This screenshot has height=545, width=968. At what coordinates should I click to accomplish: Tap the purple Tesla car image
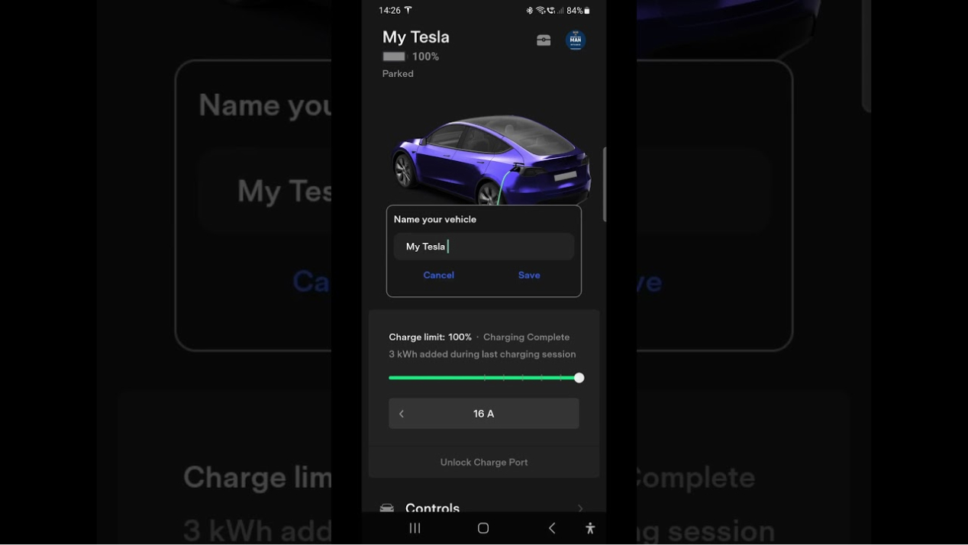[x=491, y=159]
